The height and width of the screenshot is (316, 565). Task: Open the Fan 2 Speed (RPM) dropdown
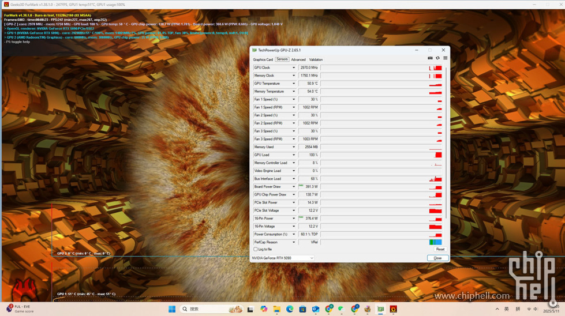click(293, 123)
